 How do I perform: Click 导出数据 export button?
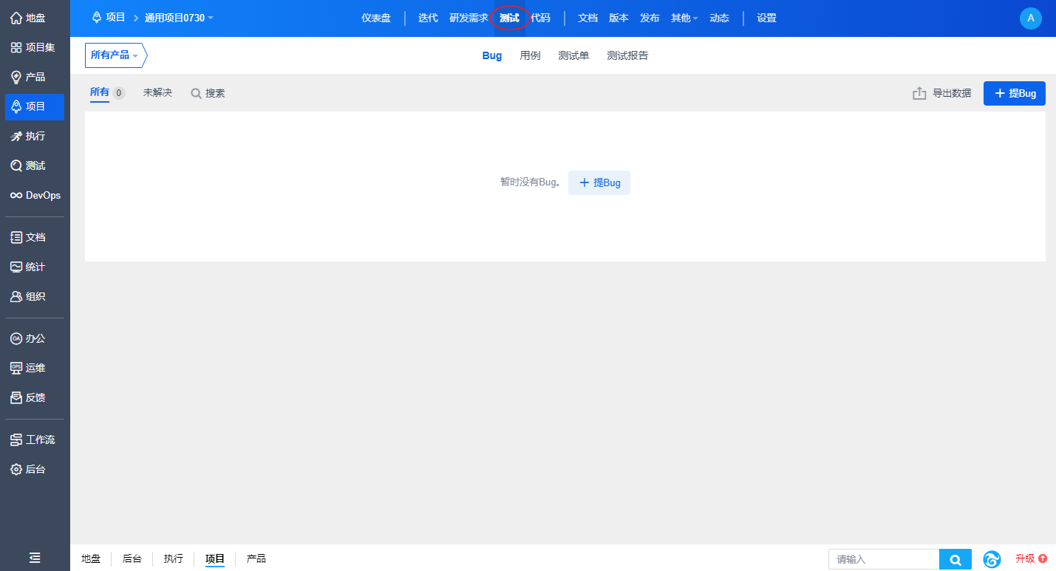(x=942, y=93)
